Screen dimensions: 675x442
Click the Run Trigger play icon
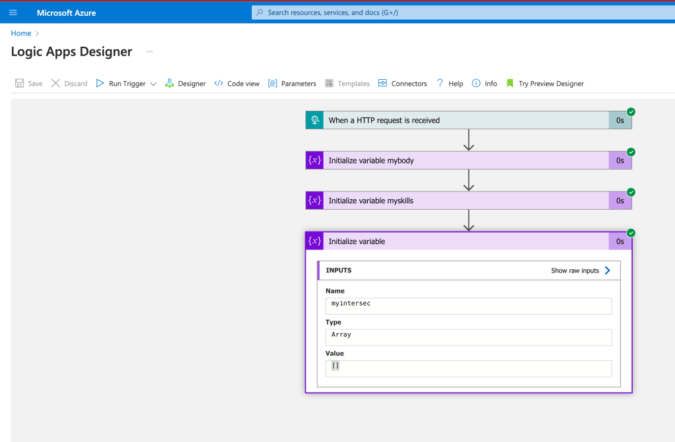pyautogui.click(x=100, y=83)
